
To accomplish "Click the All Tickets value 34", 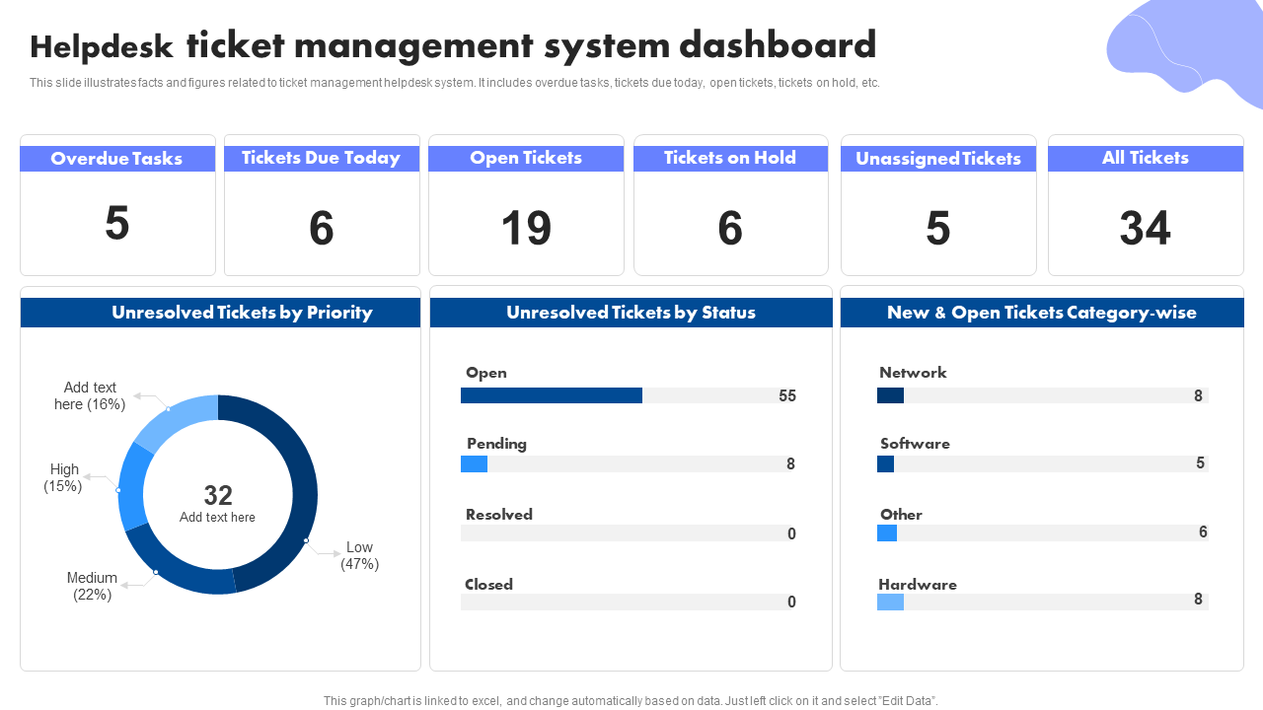I will click(1145, 229).
